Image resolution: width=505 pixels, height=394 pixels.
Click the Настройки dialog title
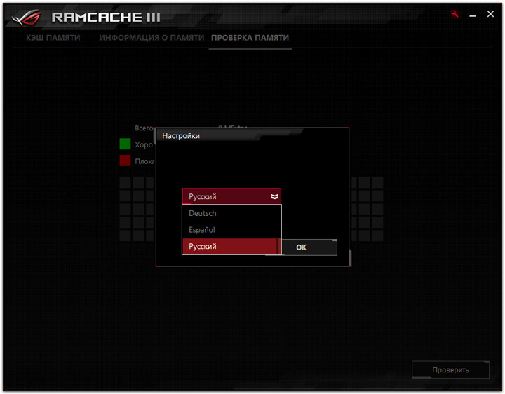pyautogui.click(x=181, y=136)
